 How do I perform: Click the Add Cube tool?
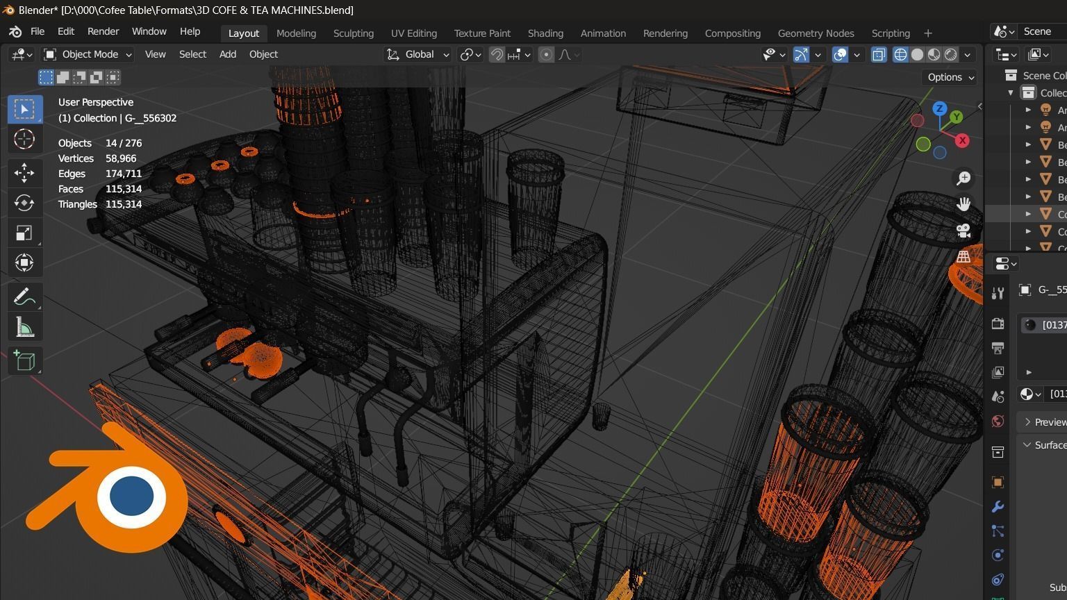(24, 361)
